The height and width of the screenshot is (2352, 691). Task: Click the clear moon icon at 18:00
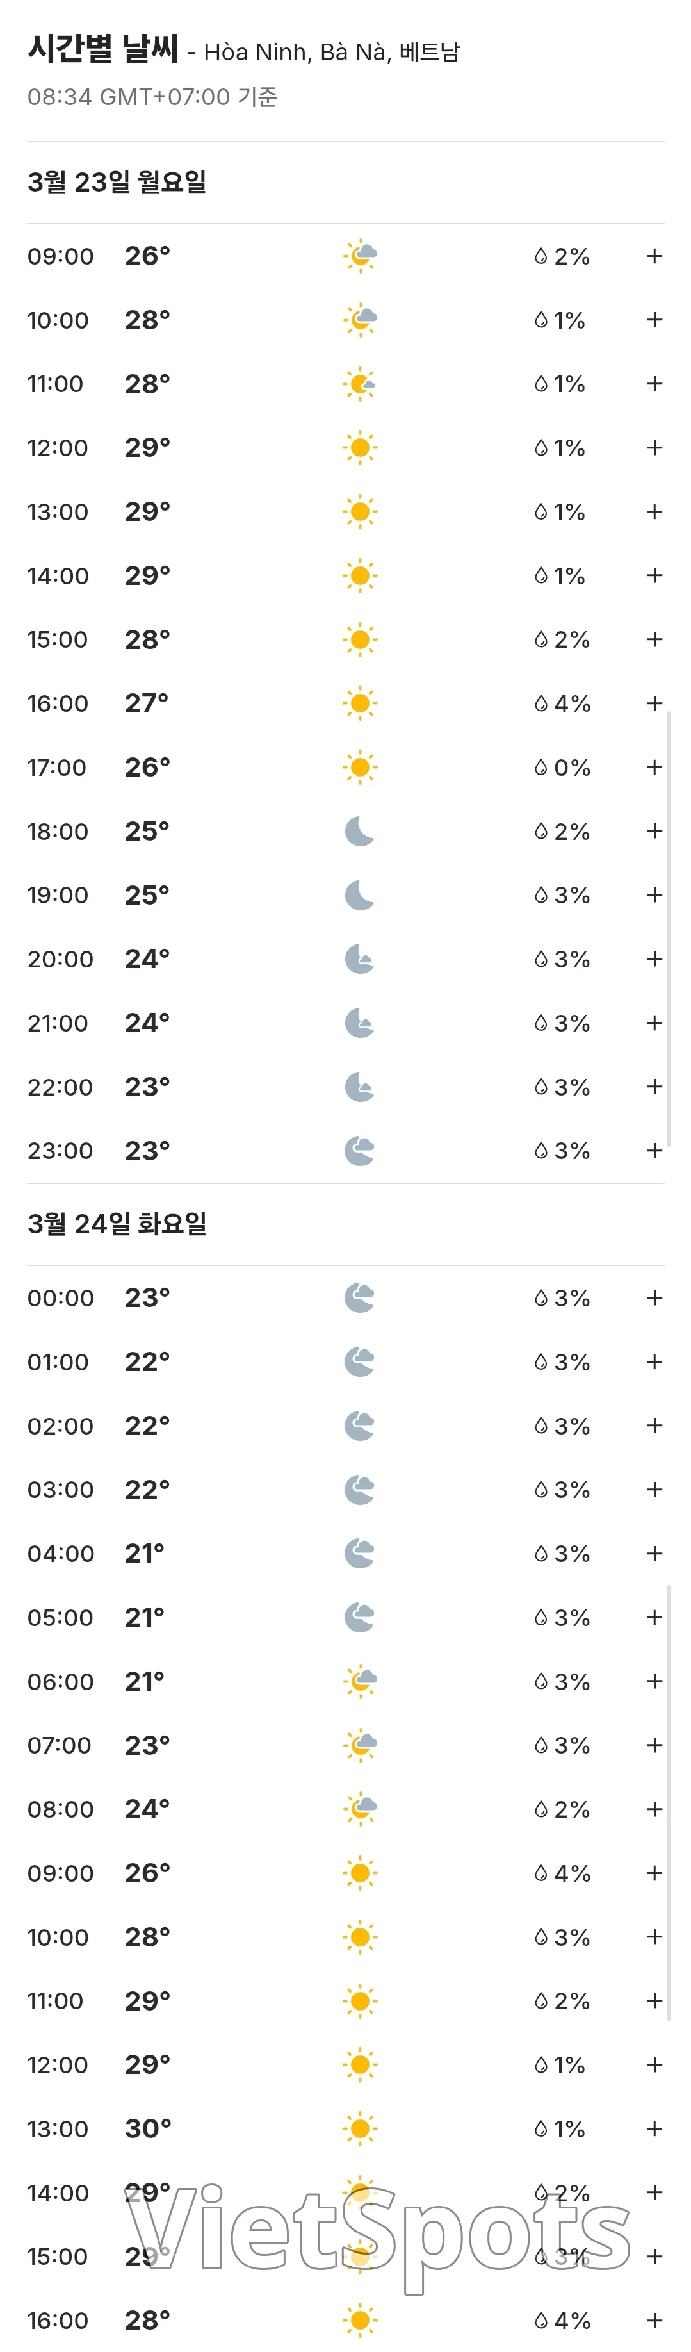pos(360,831)
